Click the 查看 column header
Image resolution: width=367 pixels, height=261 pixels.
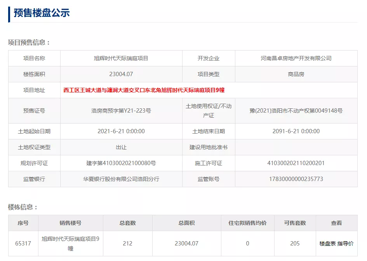[337, 223]
